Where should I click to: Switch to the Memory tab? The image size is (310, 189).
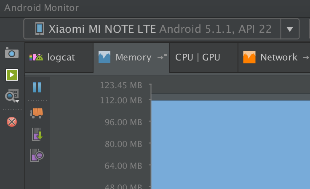(131, 58)
